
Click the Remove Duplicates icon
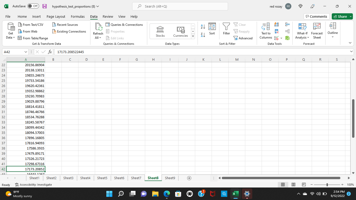277,31
